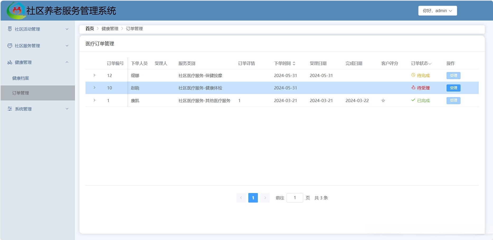Click the 下单人员 column header
Image resolution: width=493 pixels, height=240 pixels.
click(x=139, y=63)
